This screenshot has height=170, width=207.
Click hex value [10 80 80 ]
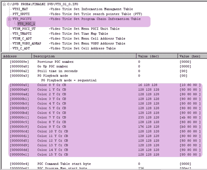pyautogui.click(x=190, y=85)
